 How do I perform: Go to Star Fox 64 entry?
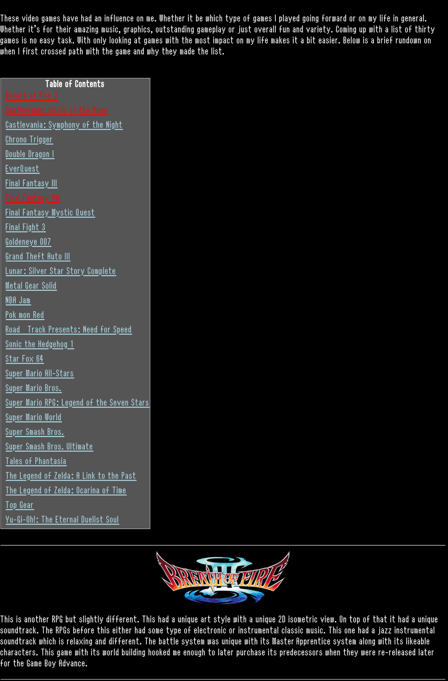click(x=24, y=359)
